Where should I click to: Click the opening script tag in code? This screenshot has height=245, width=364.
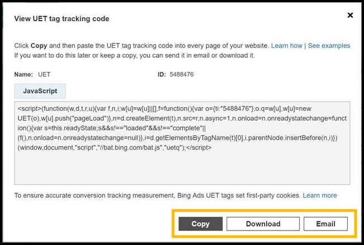(x=31, y=110)
